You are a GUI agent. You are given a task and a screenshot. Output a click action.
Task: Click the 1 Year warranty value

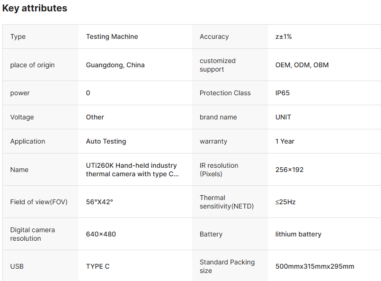click(285, 141)
